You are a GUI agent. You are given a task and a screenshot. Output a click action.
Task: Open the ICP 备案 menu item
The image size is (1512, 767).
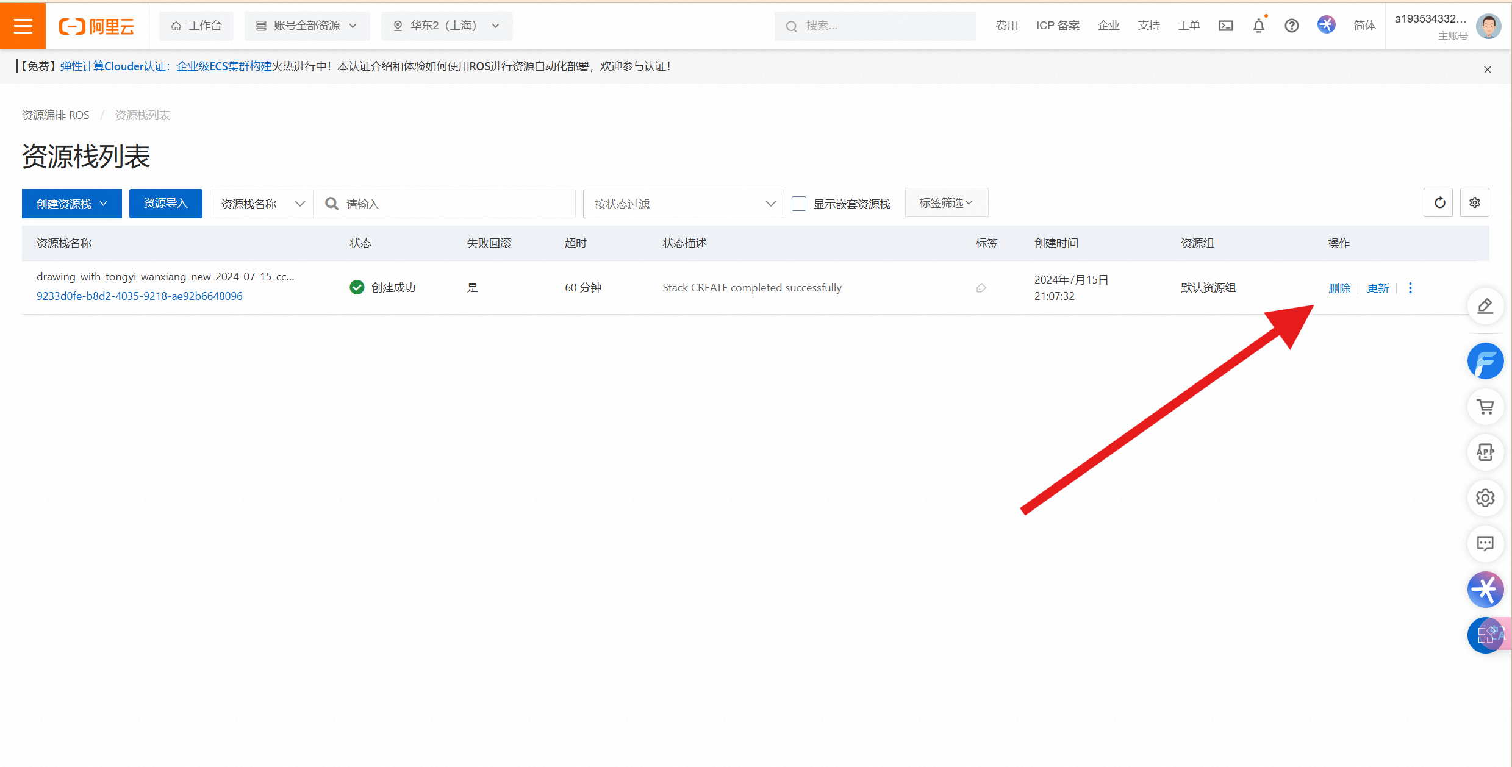(1057, 26)
